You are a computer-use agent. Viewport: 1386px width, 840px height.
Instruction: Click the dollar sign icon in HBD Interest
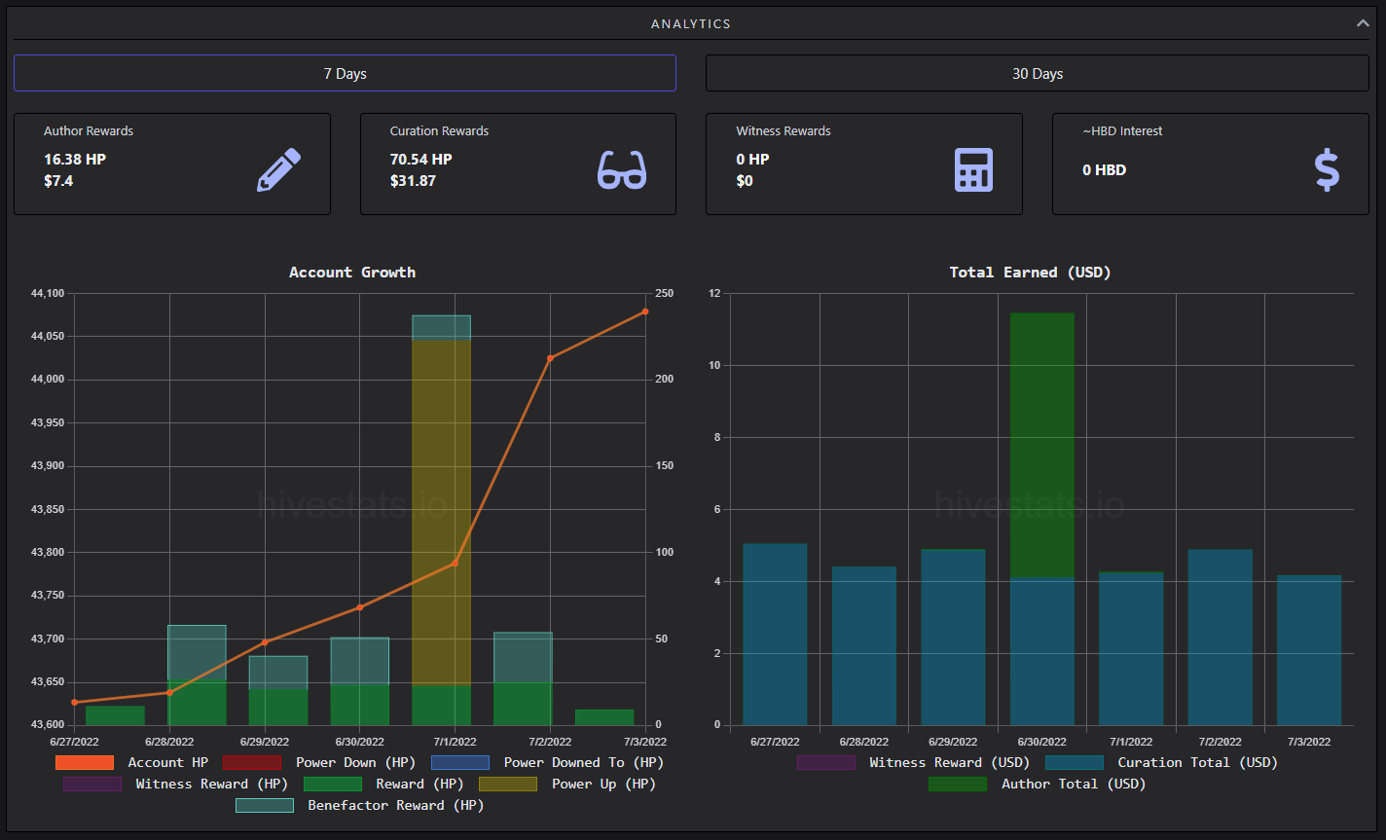pyautogui.click(x=1327, y=169)
